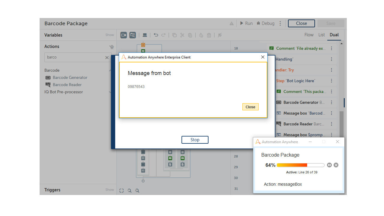Screen dimensions: 384x216
Task: Run the Barcode Package bot
Action: click(x=246, y=23)
